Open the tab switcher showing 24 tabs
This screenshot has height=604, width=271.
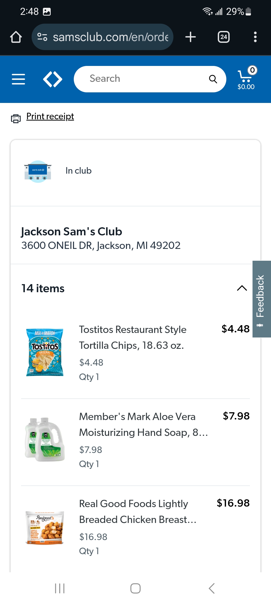[224, 37]
